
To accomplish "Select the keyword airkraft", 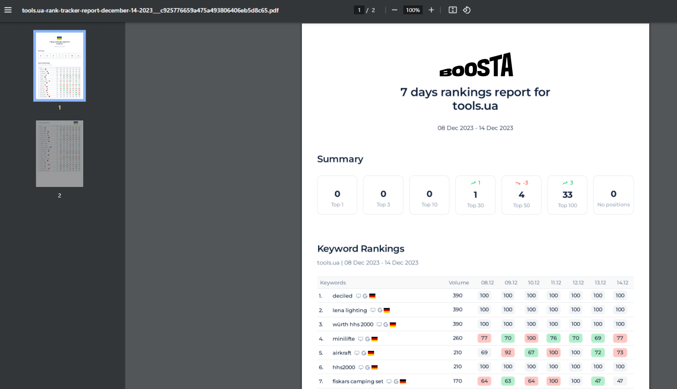I will point(342,353).
